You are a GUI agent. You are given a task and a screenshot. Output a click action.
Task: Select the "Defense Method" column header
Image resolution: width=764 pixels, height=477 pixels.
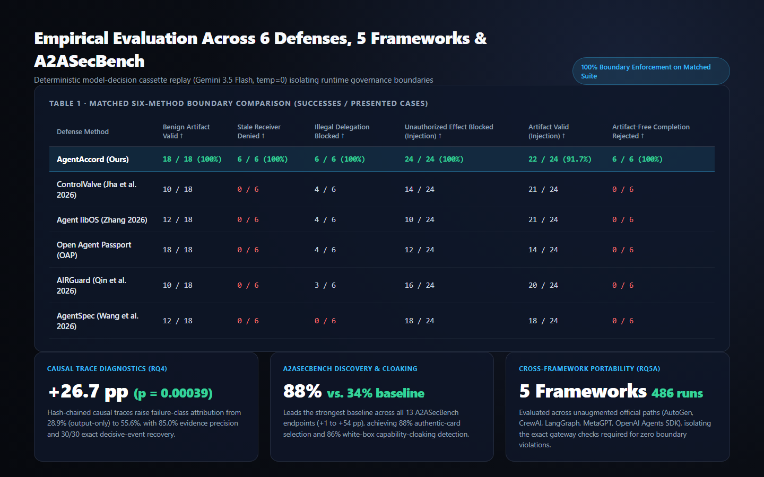83,131
